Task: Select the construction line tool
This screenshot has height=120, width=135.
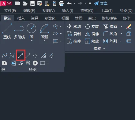Action: [x=21, y=56]
